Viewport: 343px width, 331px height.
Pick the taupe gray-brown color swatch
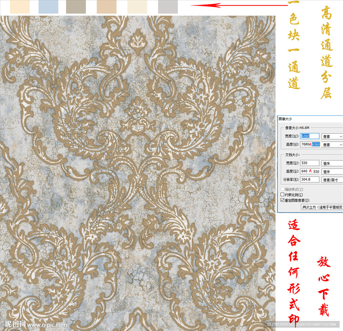point(76,7)
